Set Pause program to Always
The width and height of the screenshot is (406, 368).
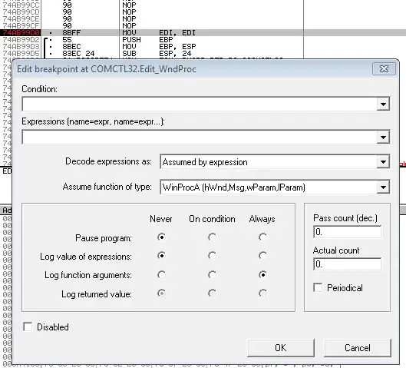tap(262, 237)
